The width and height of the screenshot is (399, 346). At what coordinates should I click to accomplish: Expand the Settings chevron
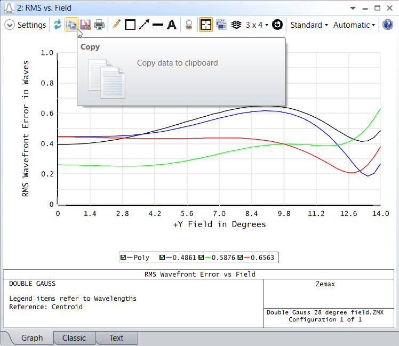pyautogui.click(x=10, y=25)
